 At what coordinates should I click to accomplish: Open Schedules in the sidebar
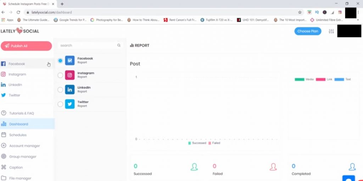[x=27, y=135]
